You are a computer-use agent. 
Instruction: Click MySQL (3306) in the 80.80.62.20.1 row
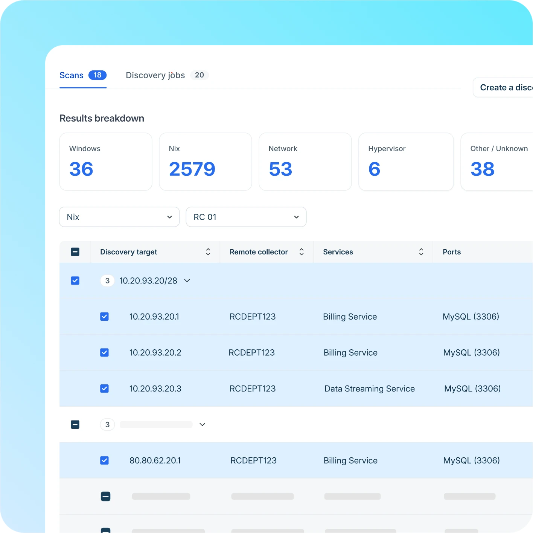pyautogui.click(x=472, y=460)
